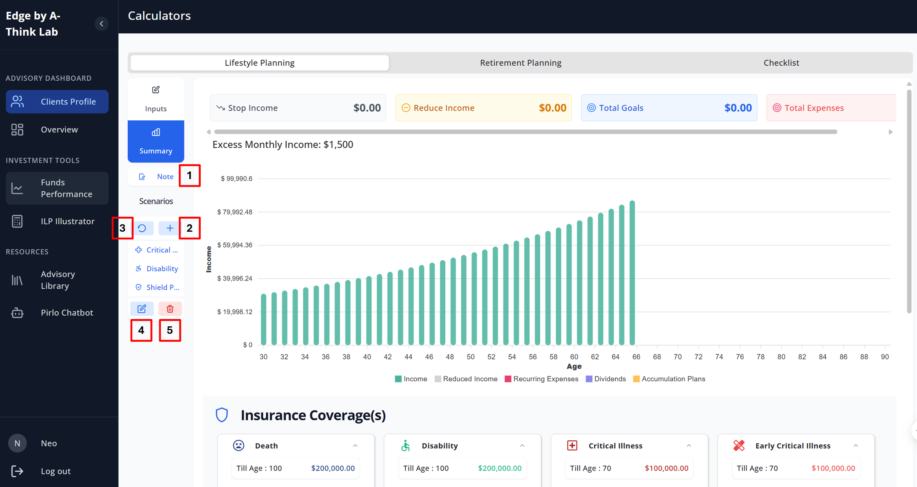917x487 pixels.
Task: Switch to Retirement Planning tab
Action: tap(520, 63)
